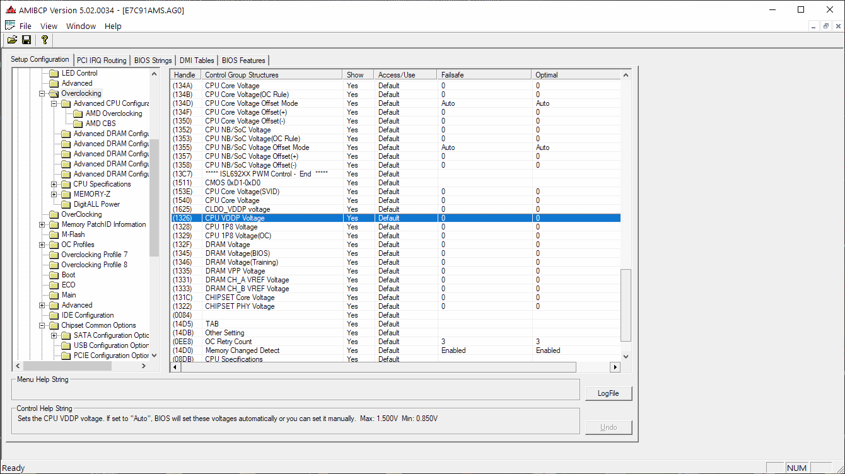
Task: Select the CHIPSET PHY Voltage row
Action: 395,306
